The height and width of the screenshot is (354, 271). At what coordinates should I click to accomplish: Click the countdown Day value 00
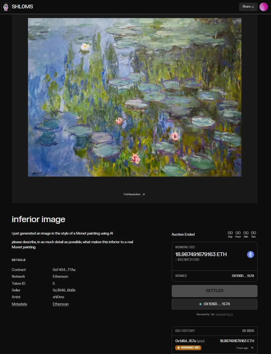[230, 233]
